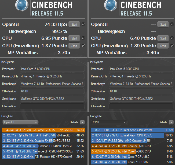Open the CPU ranking dropdown in right window
This screenshot has height=165, width=175.
click(109, 122)
